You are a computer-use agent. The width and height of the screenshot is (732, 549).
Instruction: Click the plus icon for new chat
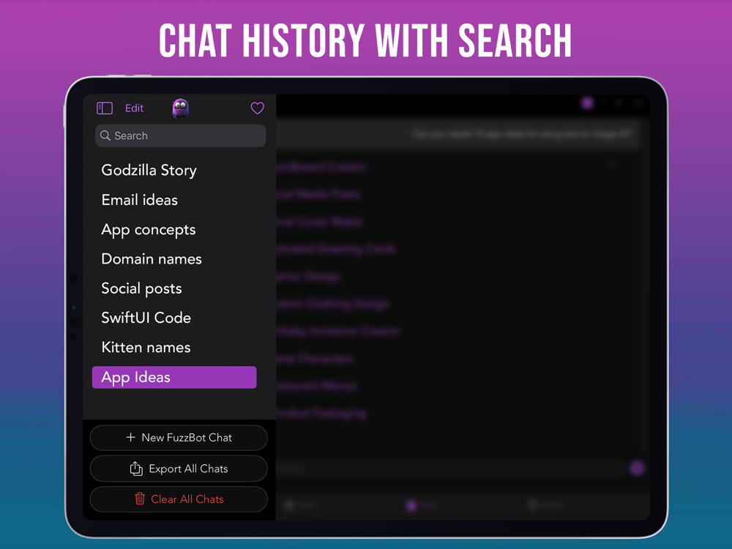point(131,438)
